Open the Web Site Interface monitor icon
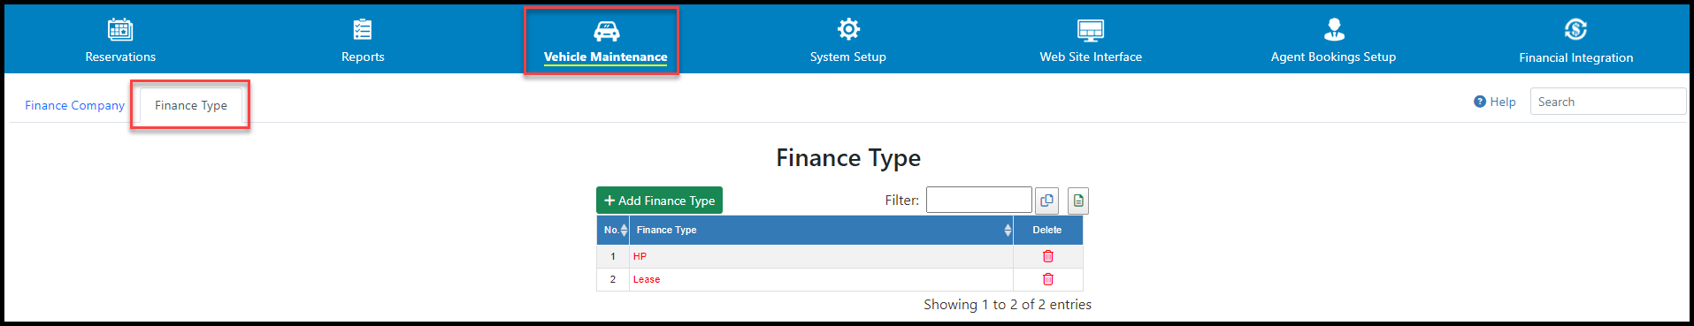The image size is (1694, 326). tap(1091, 30)
